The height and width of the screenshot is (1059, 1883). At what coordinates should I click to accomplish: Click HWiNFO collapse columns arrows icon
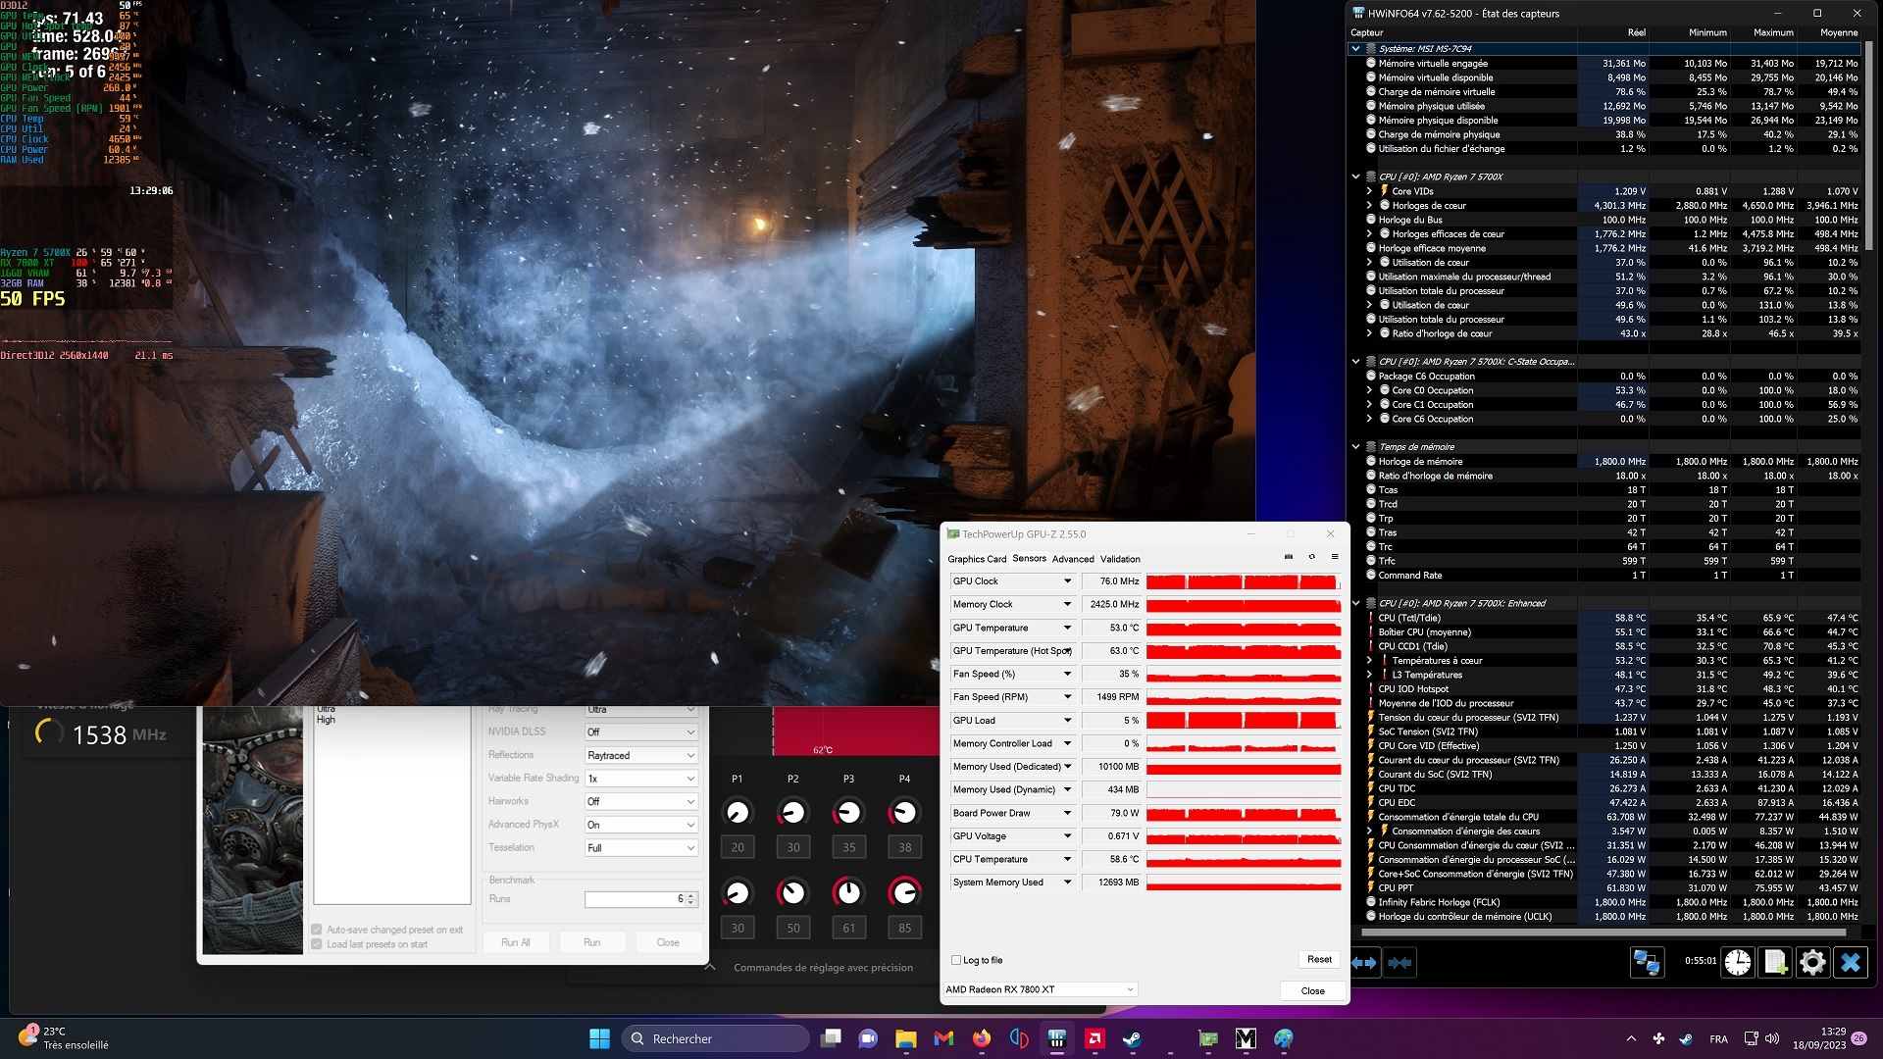click(x=1400, y=963)
